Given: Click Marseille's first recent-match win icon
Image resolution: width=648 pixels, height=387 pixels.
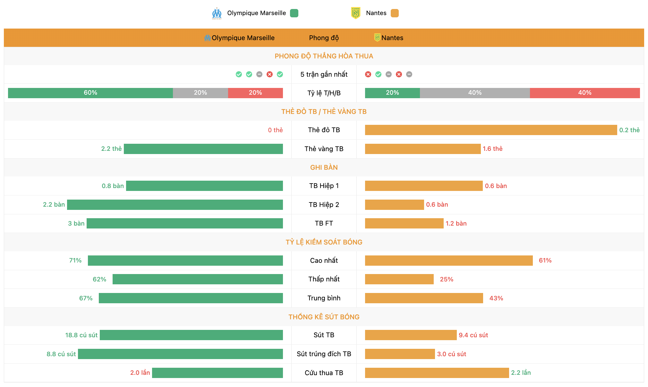Looking at the screenshot, I should 239,74.
